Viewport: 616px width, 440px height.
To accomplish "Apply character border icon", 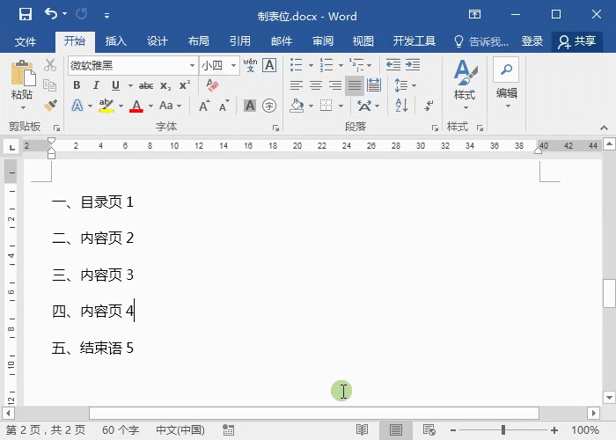I will 269,65.
